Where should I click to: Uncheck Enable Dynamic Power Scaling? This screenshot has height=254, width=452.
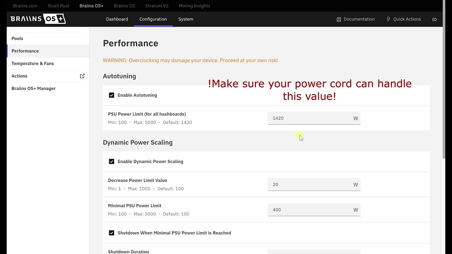[112, 162]
